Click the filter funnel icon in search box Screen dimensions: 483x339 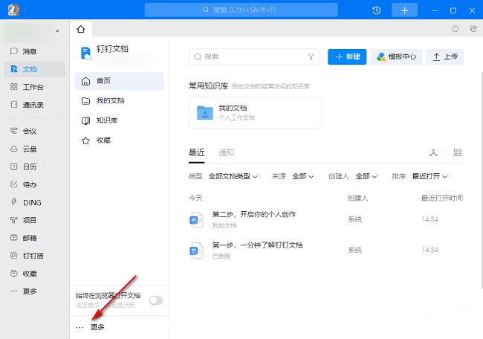click(x=311, y=56)
